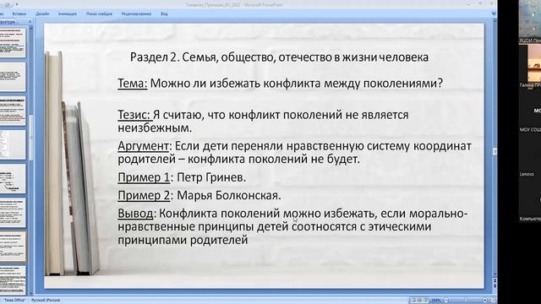Open the Дизайн ribbon tab
Screen dimensions: 541x304
tap(42, 14)
